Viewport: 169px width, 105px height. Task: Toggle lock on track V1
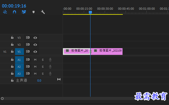point(12,51)
